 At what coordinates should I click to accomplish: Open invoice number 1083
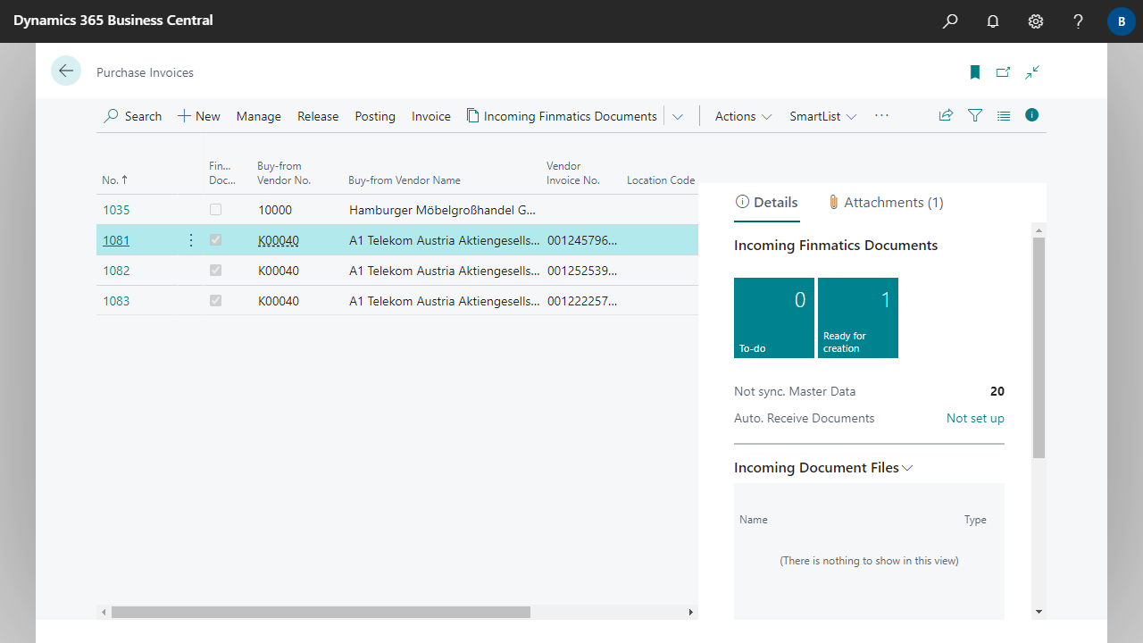tap(116, 301)
